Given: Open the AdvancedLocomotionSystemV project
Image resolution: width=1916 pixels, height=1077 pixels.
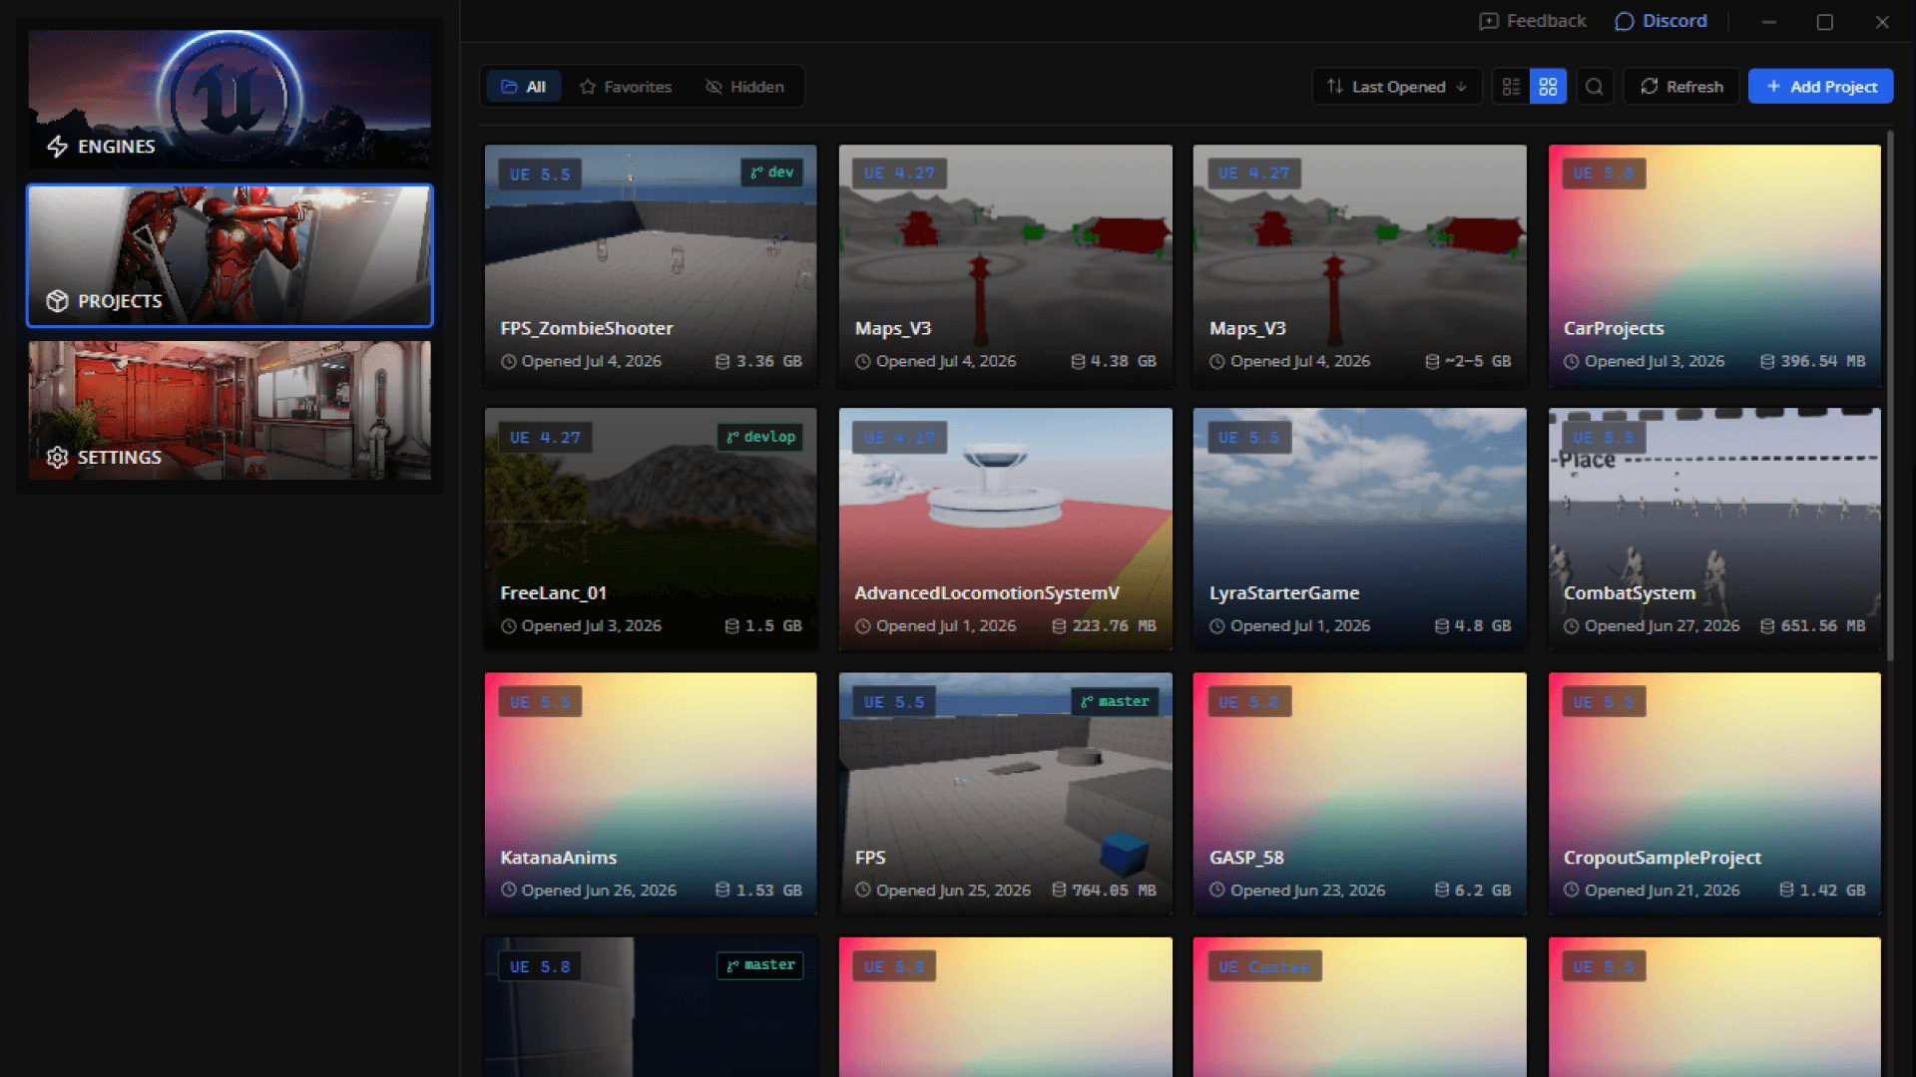Looking at the screenshot, I should point(1005,530).
